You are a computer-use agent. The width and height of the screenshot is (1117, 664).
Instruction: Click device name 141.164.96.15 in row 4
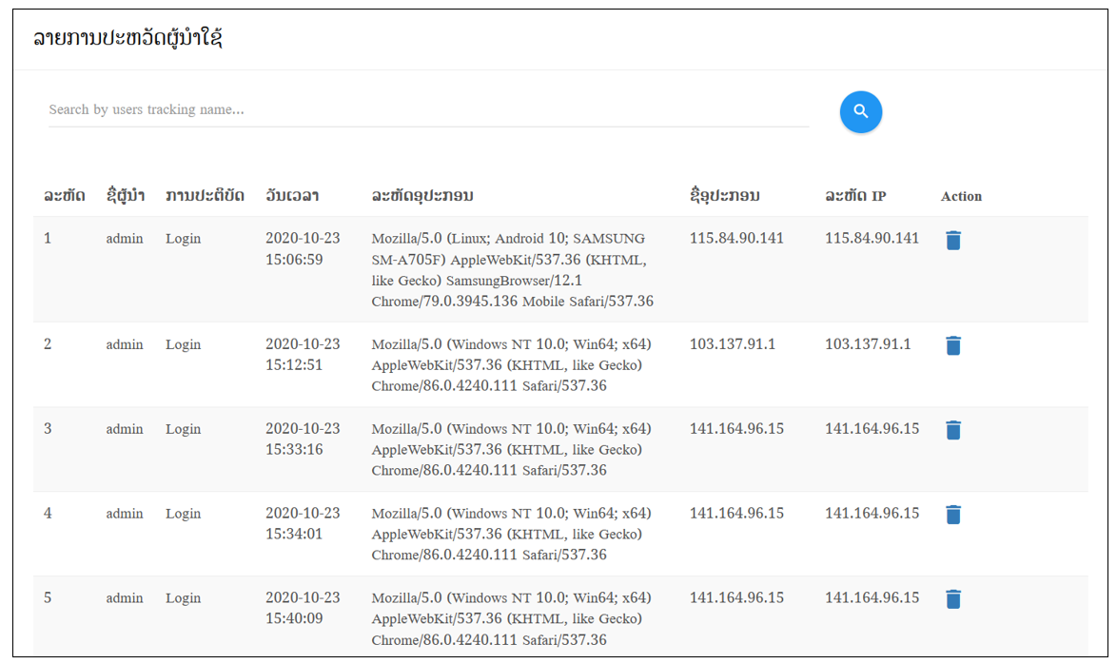[736, 513]
